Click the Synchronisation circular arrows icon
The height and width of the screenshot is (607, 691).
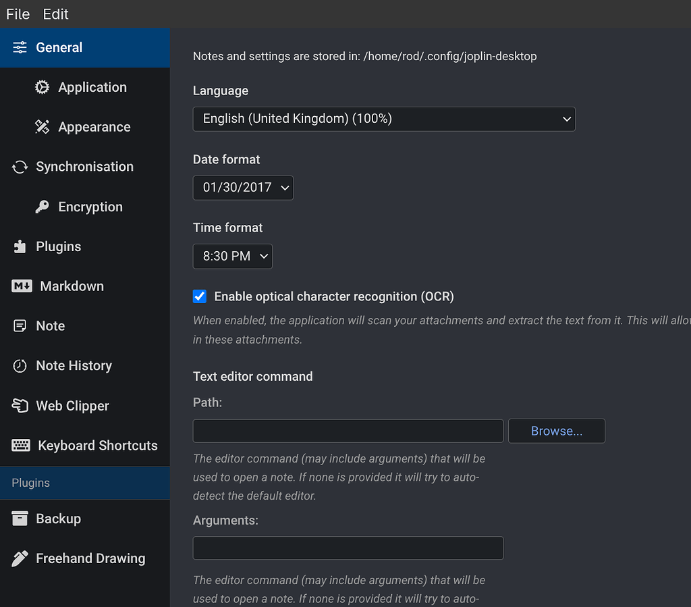(x=19, y=167)
